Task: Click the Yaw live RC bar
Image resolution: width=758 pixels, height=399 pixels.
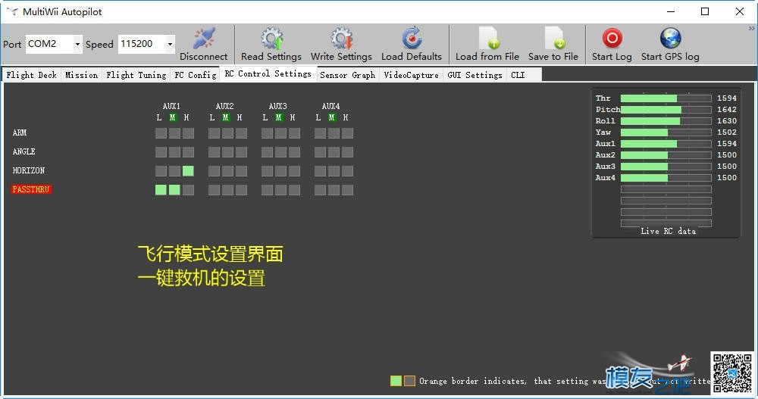Action: tap(666, 132)
